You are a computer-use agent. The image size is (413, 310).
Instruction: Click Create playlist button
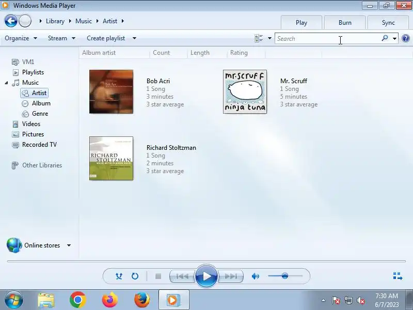click(106, 38)
